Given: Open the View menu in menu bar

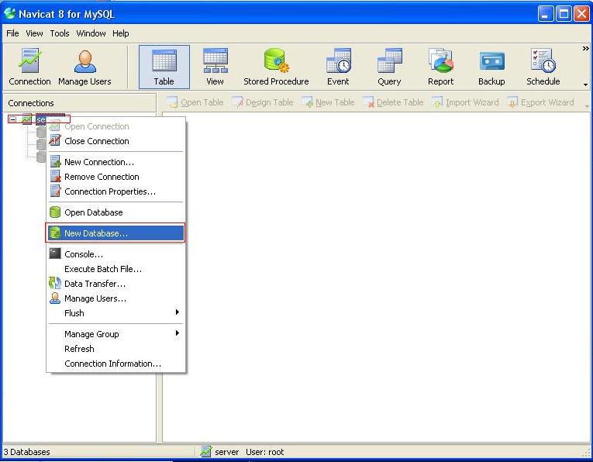Looking at the screenshot, I should tap(34, 33).
